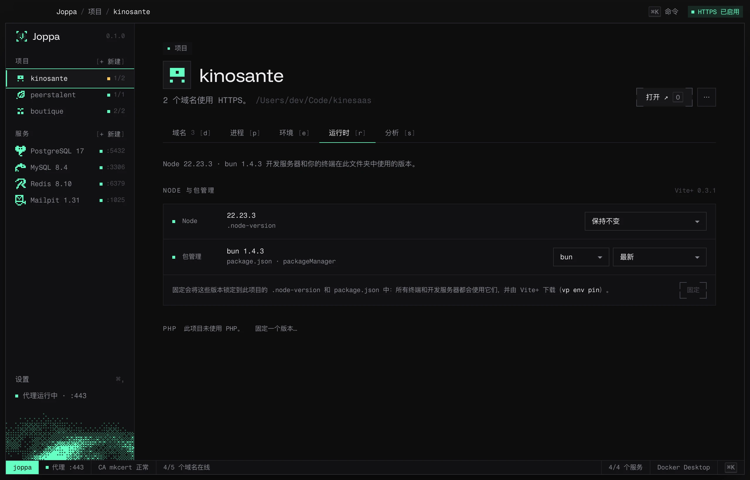Click the MySQL 8.4 service icon
Screen dimensions: 750x480
coord(21,167)
